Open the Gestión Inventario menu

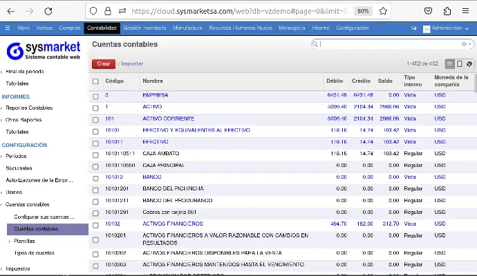click(x=145, y=28)
